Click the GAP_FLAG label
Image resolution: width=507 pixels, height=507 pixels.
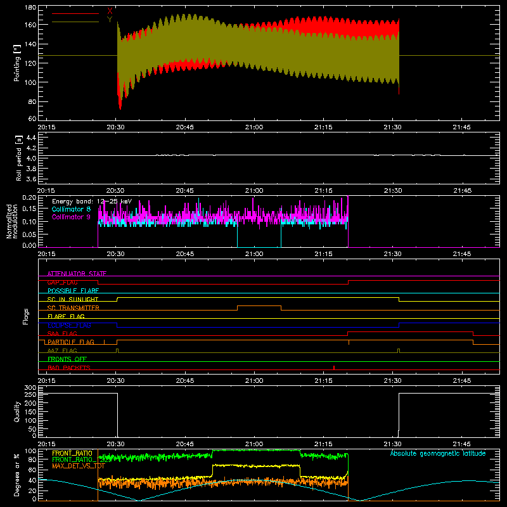pos(62,282)
